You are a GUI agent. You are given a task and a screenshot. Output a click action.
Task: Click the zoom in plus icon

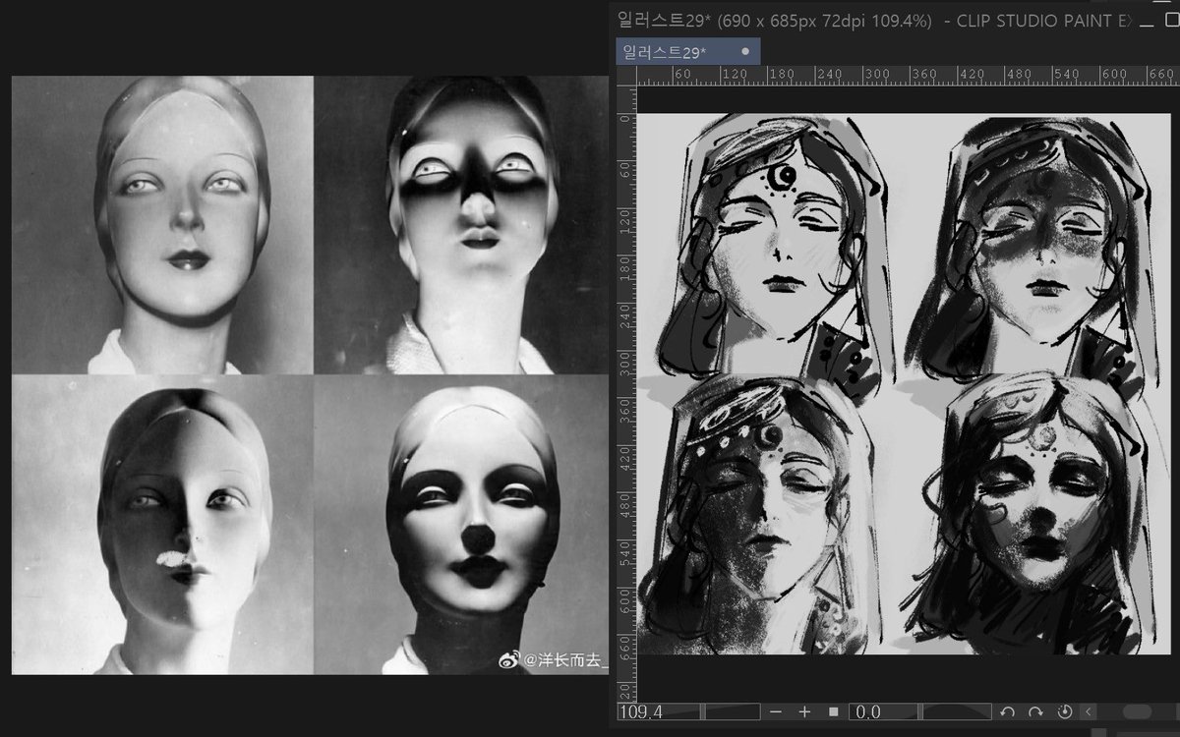804,711
